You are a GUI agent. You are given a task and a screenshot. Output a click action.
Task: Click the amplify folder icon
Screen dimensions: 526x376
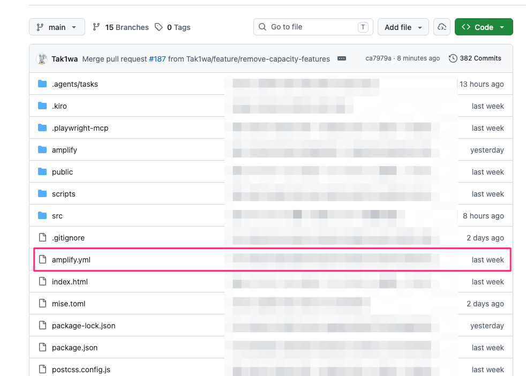coord(42,149)
